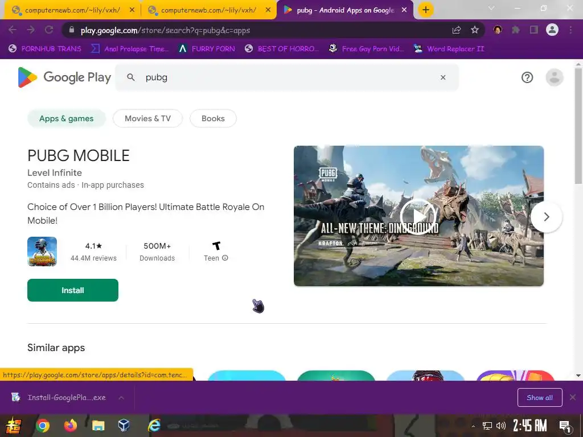Open the network icon in tray

[x=487, y=426]
